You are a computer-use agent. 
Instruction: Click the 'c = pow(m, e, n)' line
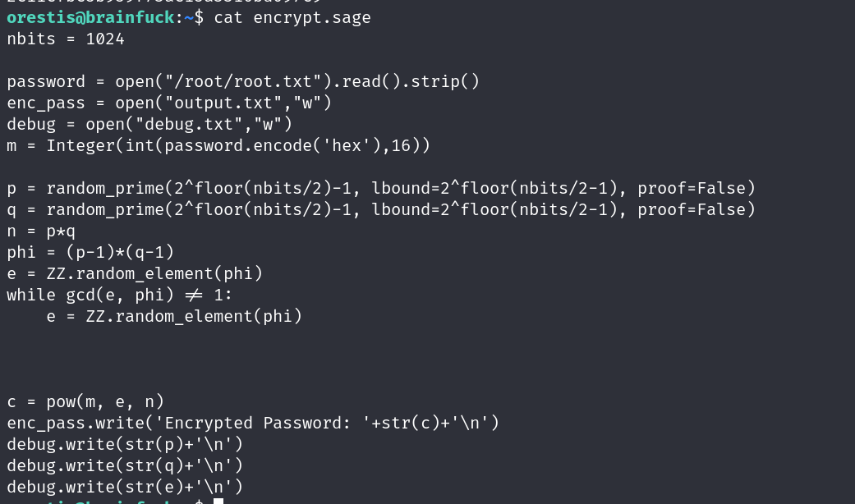pyautogui.click(x=85, y=401)
